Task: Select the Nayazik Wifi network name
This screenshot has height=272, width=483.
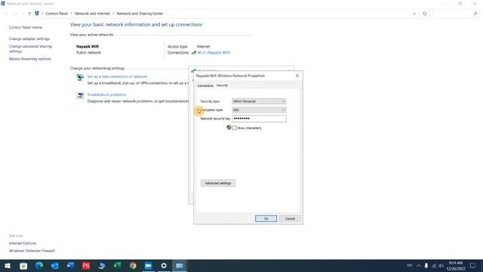Action: pyautogui.click(x=88, y=47)
